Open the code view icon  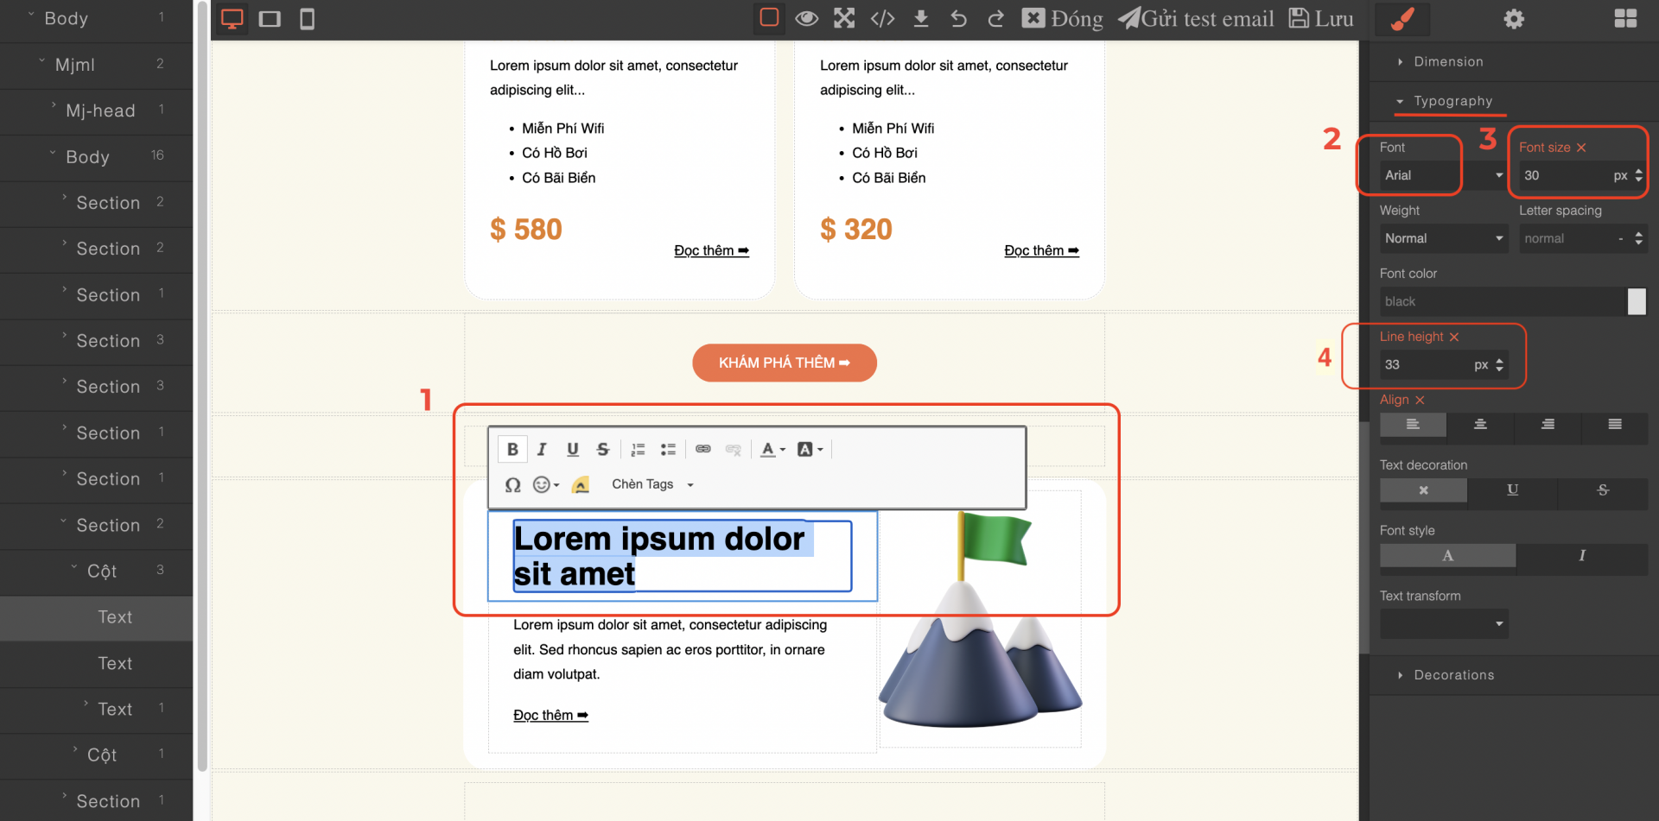coord(882,19)
